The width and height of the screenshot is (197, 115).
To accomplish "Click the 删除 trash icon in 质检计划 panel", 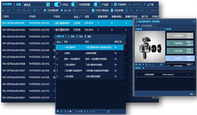I will point(86,36).
